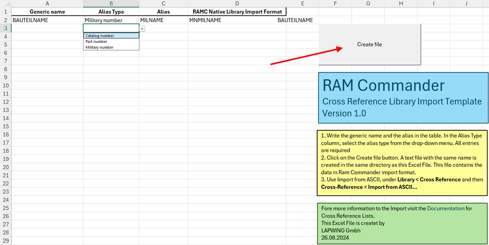Pick Military number from dropdown list

pyautogui.click(x=99, y=47)
